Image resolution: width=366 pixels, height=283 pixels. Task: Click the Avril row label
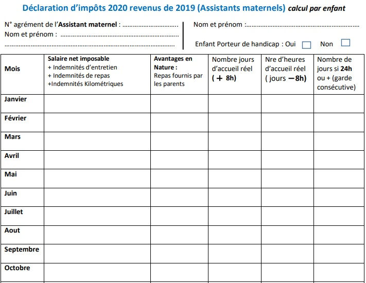pos(12,155)
